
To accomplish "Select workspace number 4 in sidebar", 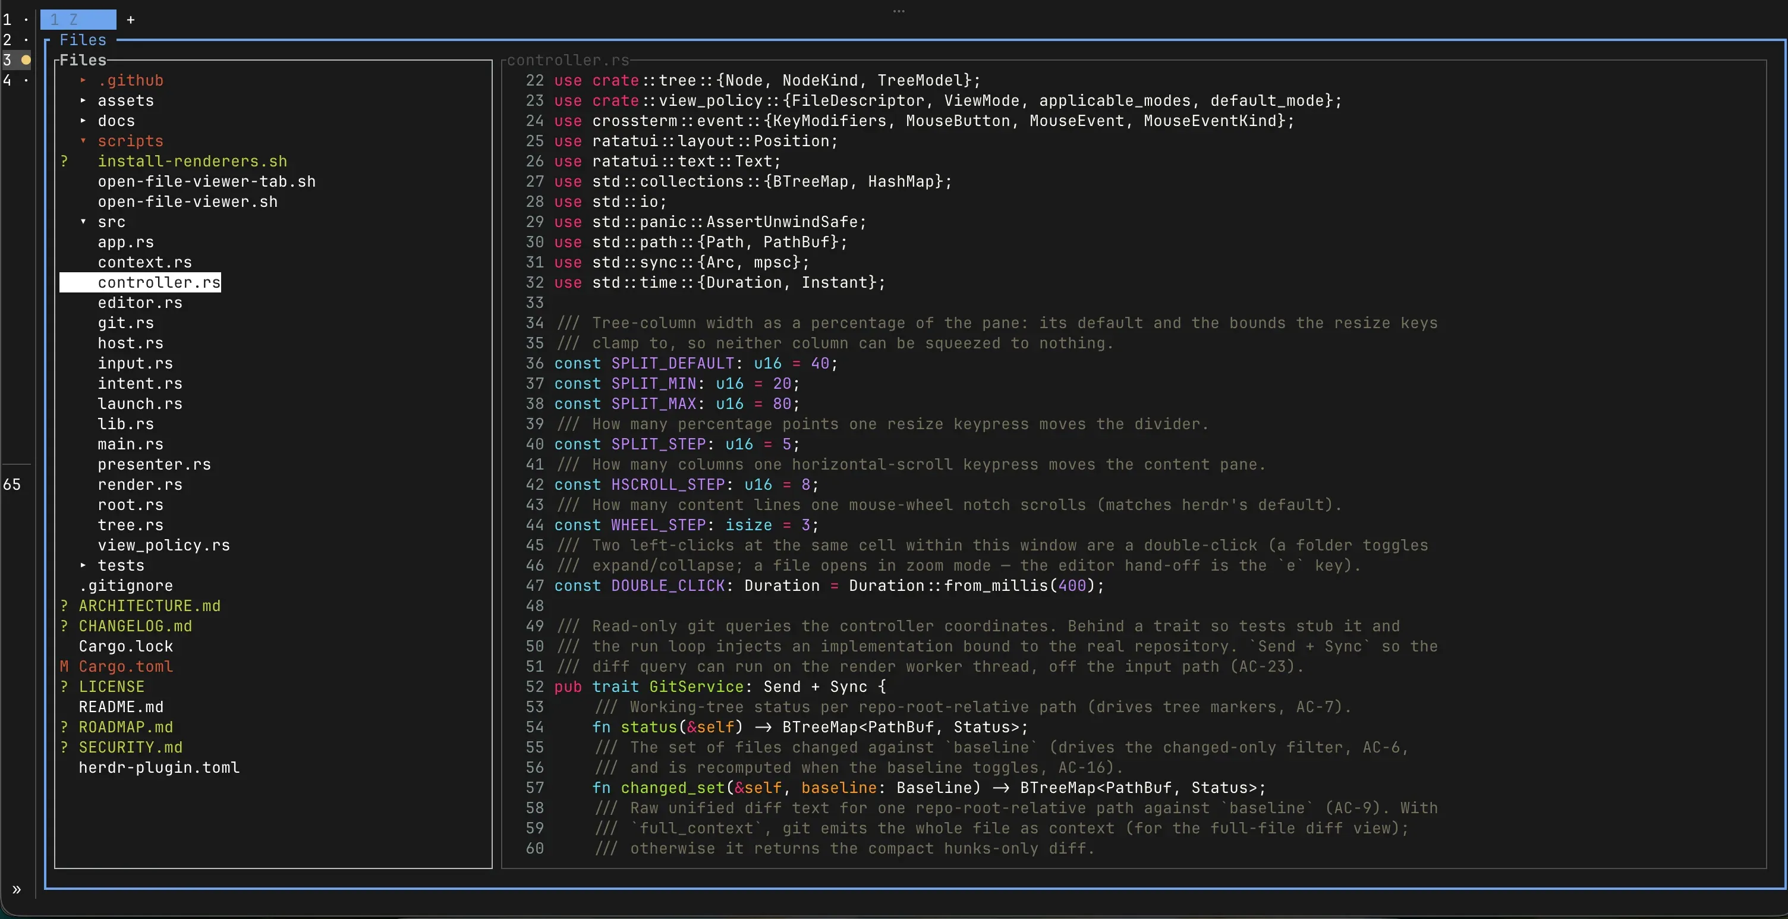I will [x=16, y=80].
